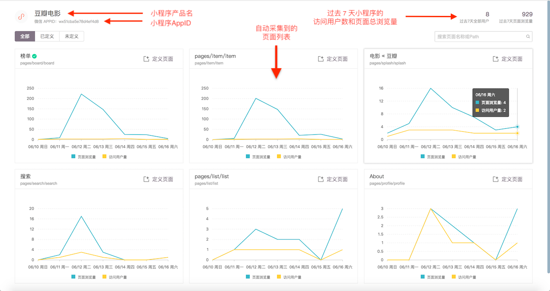The image size is (550, 291).
Task: Click 定义页面 plus icon on 搜索 card
Action: (146, 179)
